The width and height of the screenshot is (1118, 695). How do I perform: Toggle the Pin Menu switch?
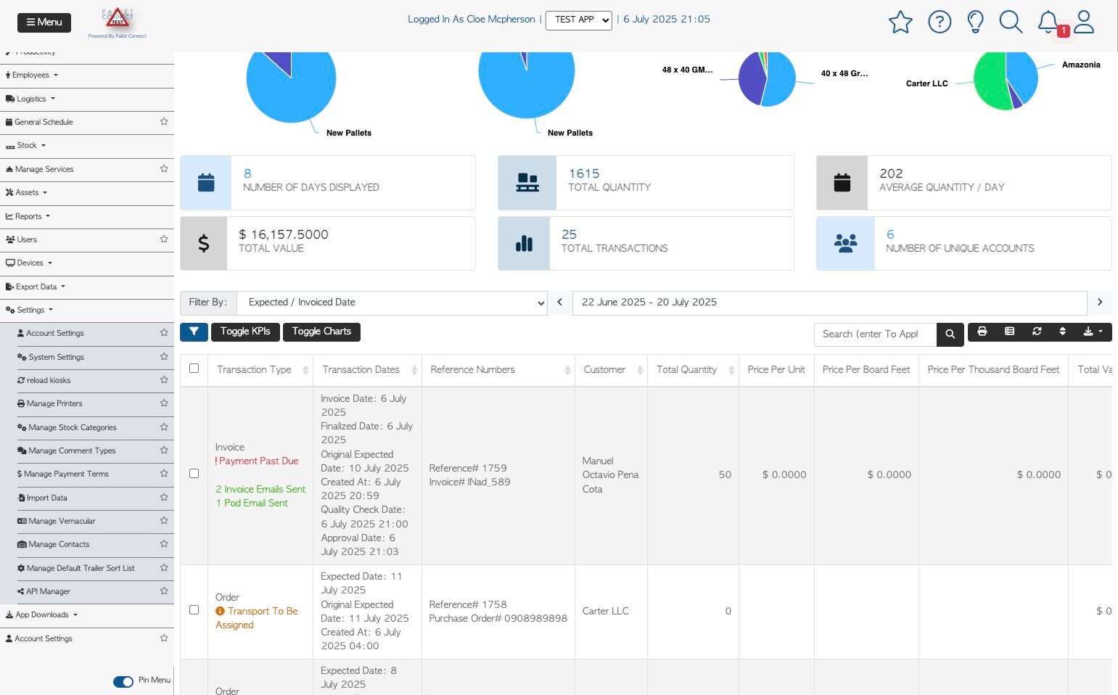point(123,681)
